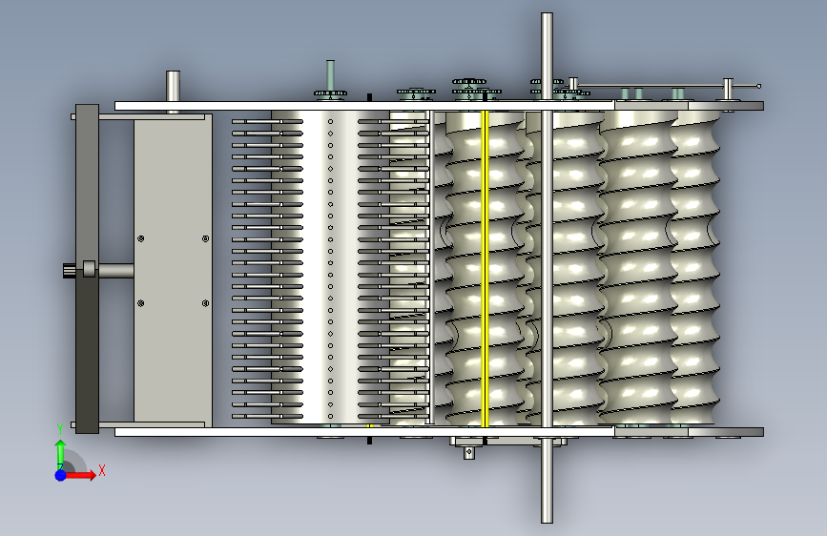Select the horizontal lever rod at top right

click(669, 86)
